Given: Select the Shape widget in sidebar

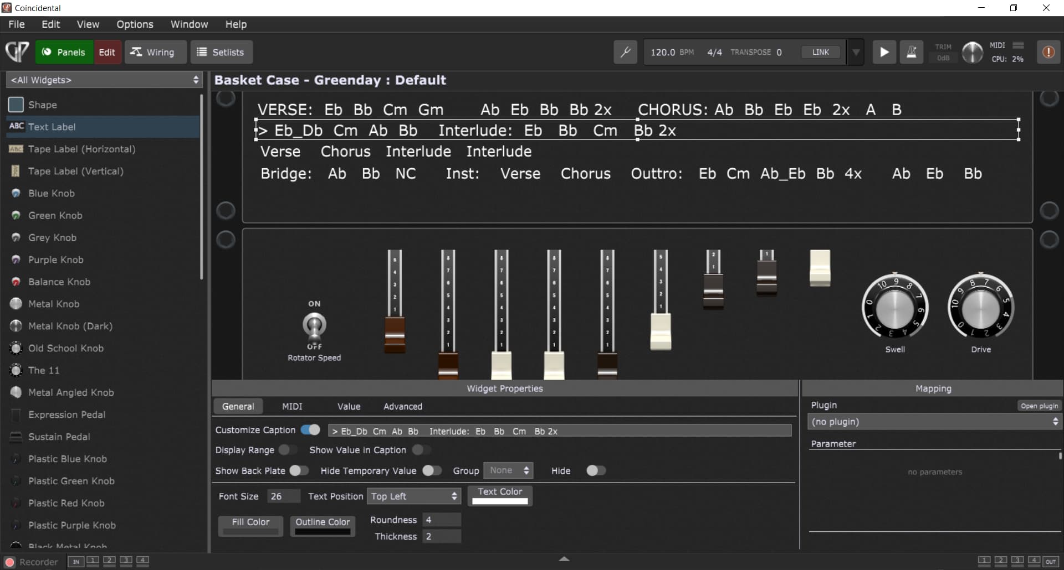Looking at the screenshot, I should click(43, 105).
